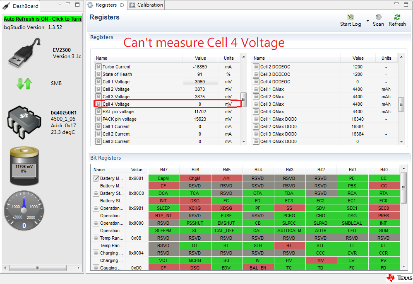Switch to the Calibration tab

point(146,5)
